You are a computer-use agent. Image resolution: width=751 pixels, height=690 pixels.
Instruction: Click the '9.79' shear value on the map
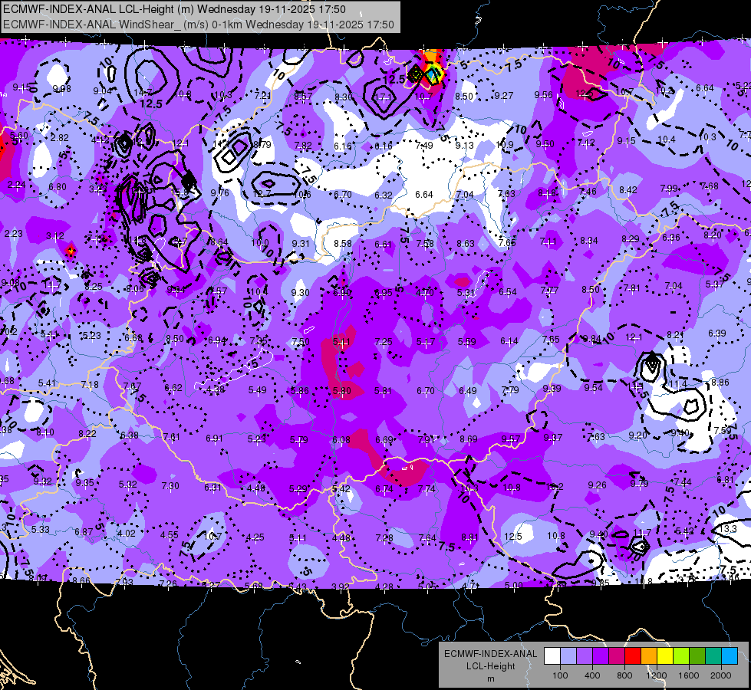(x=640, y=484)
